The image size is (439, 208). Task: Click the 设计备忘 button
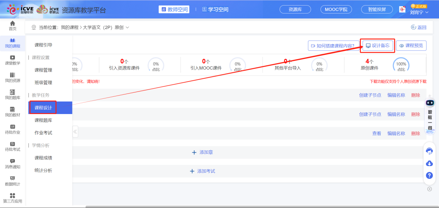(377, 46)
